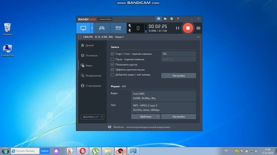Open the Шаблоны presets dropdown
This screenshot has width=277, height=155.
[x=146, y=117]
